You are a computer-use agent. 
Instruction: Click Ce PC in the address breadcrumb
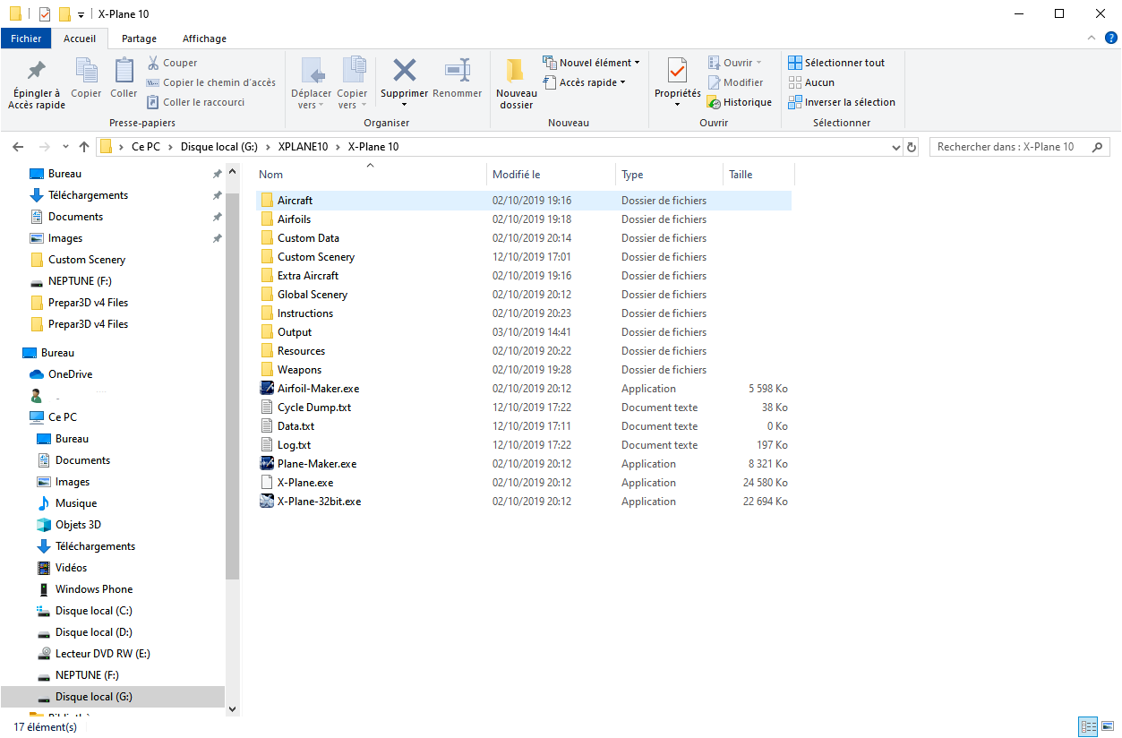point(146,147)
